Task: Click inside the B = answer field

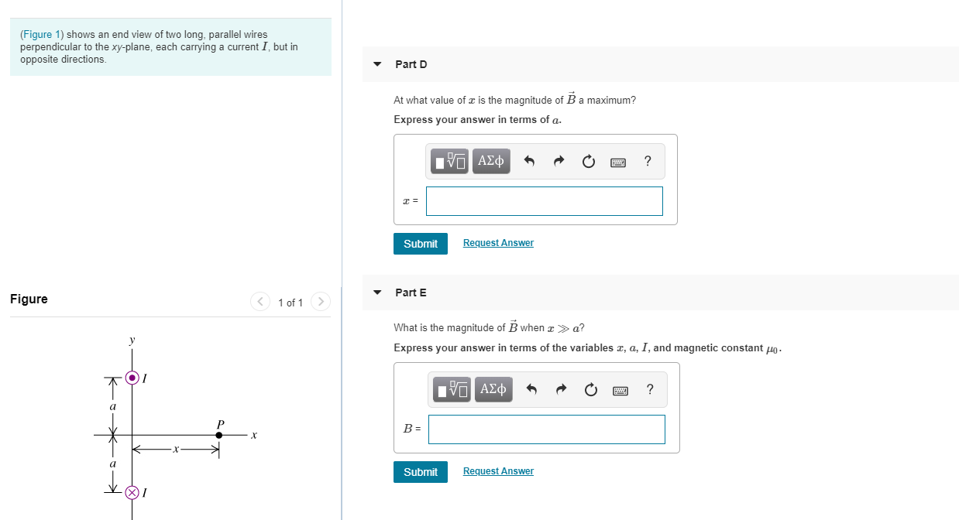Action: 546,429
